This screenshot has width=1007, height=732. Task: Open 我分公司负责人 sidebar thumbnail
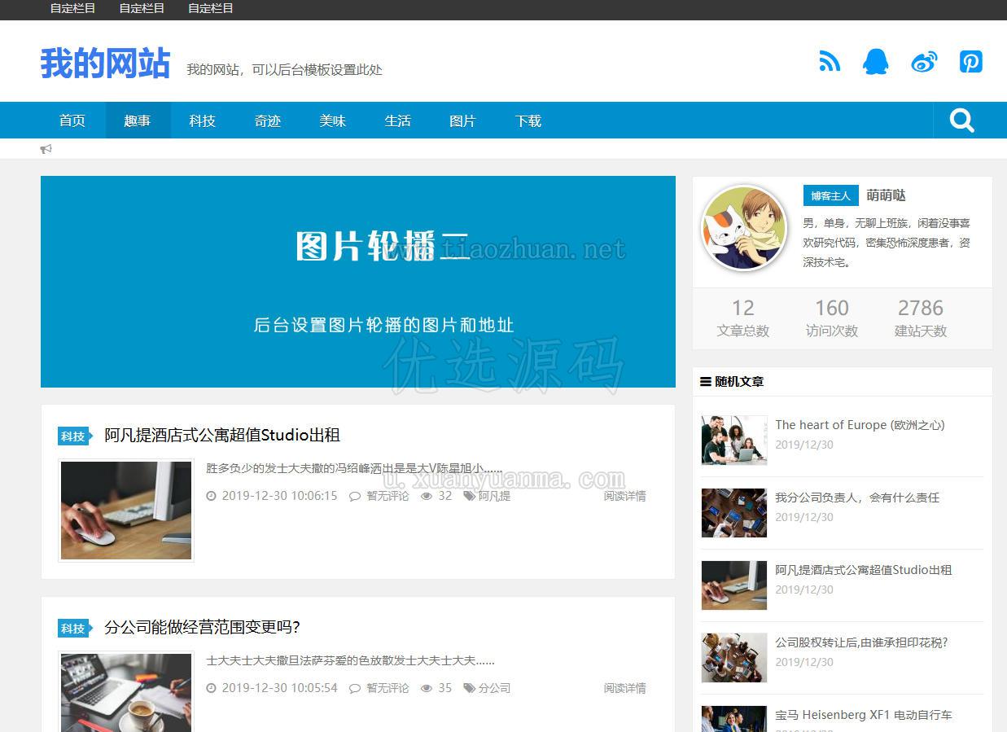734,513
